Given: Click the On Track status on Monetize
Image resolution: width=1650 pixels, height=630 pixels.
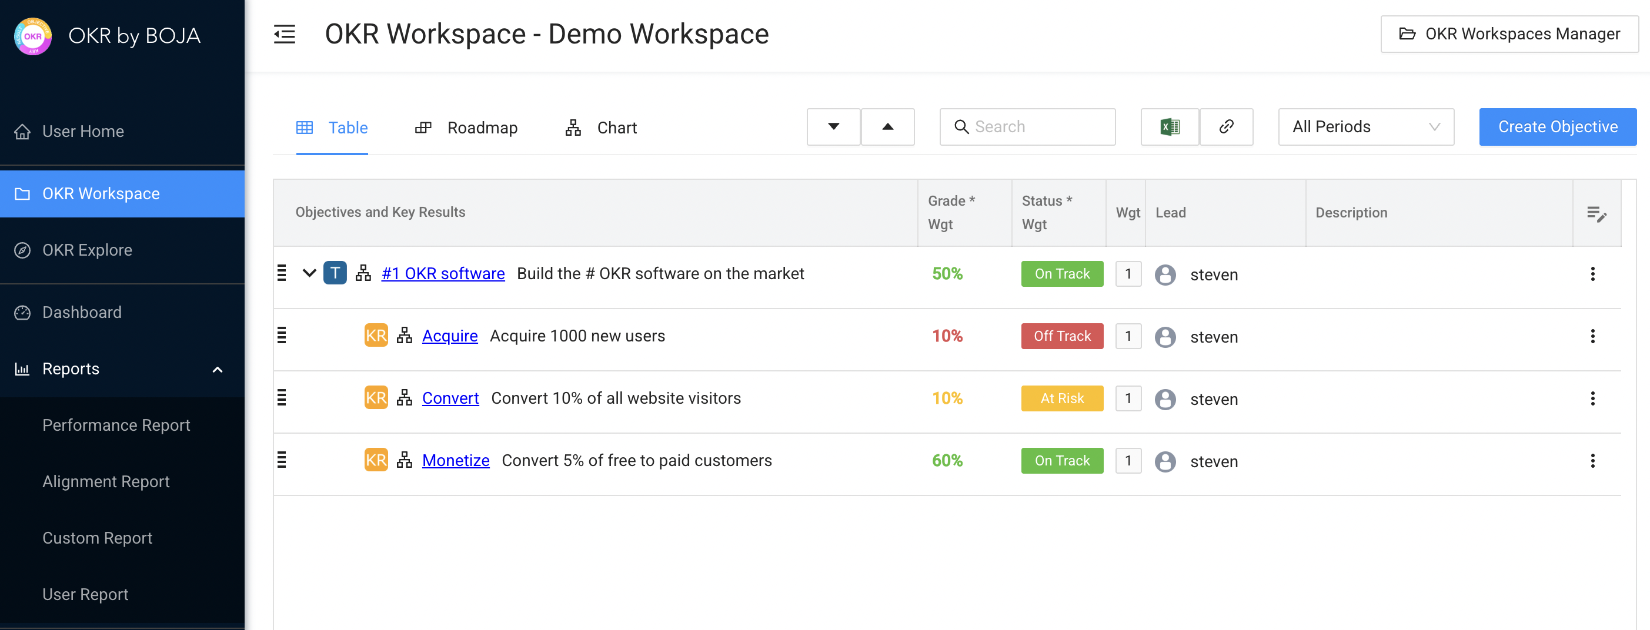Looking at the screenshot, I should click(1062, 460).
